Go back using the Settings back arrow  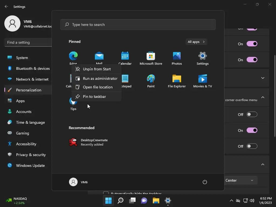click(6, 6)
